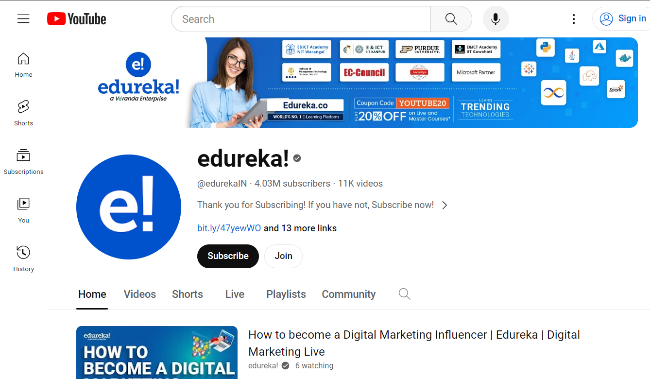Open the hamburger guide menu
650x379 pixels.
point(23,19)
